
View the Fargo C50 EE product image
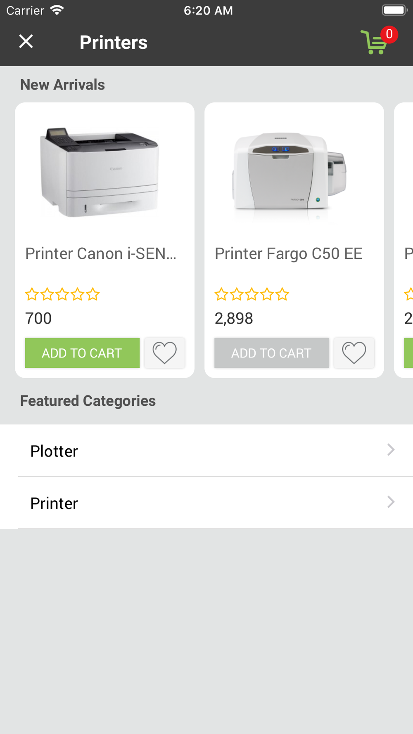[289, 173]
